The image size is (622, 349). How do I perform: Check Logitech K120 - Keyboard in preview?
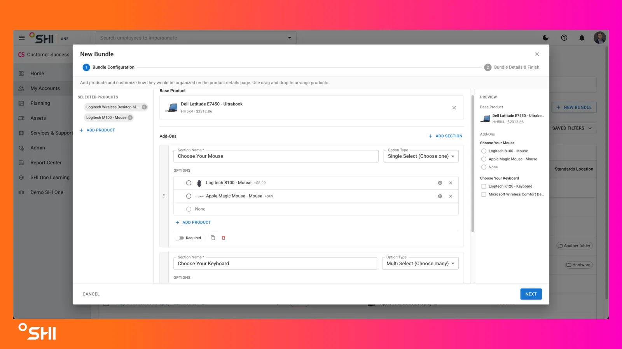pos(484,186)
